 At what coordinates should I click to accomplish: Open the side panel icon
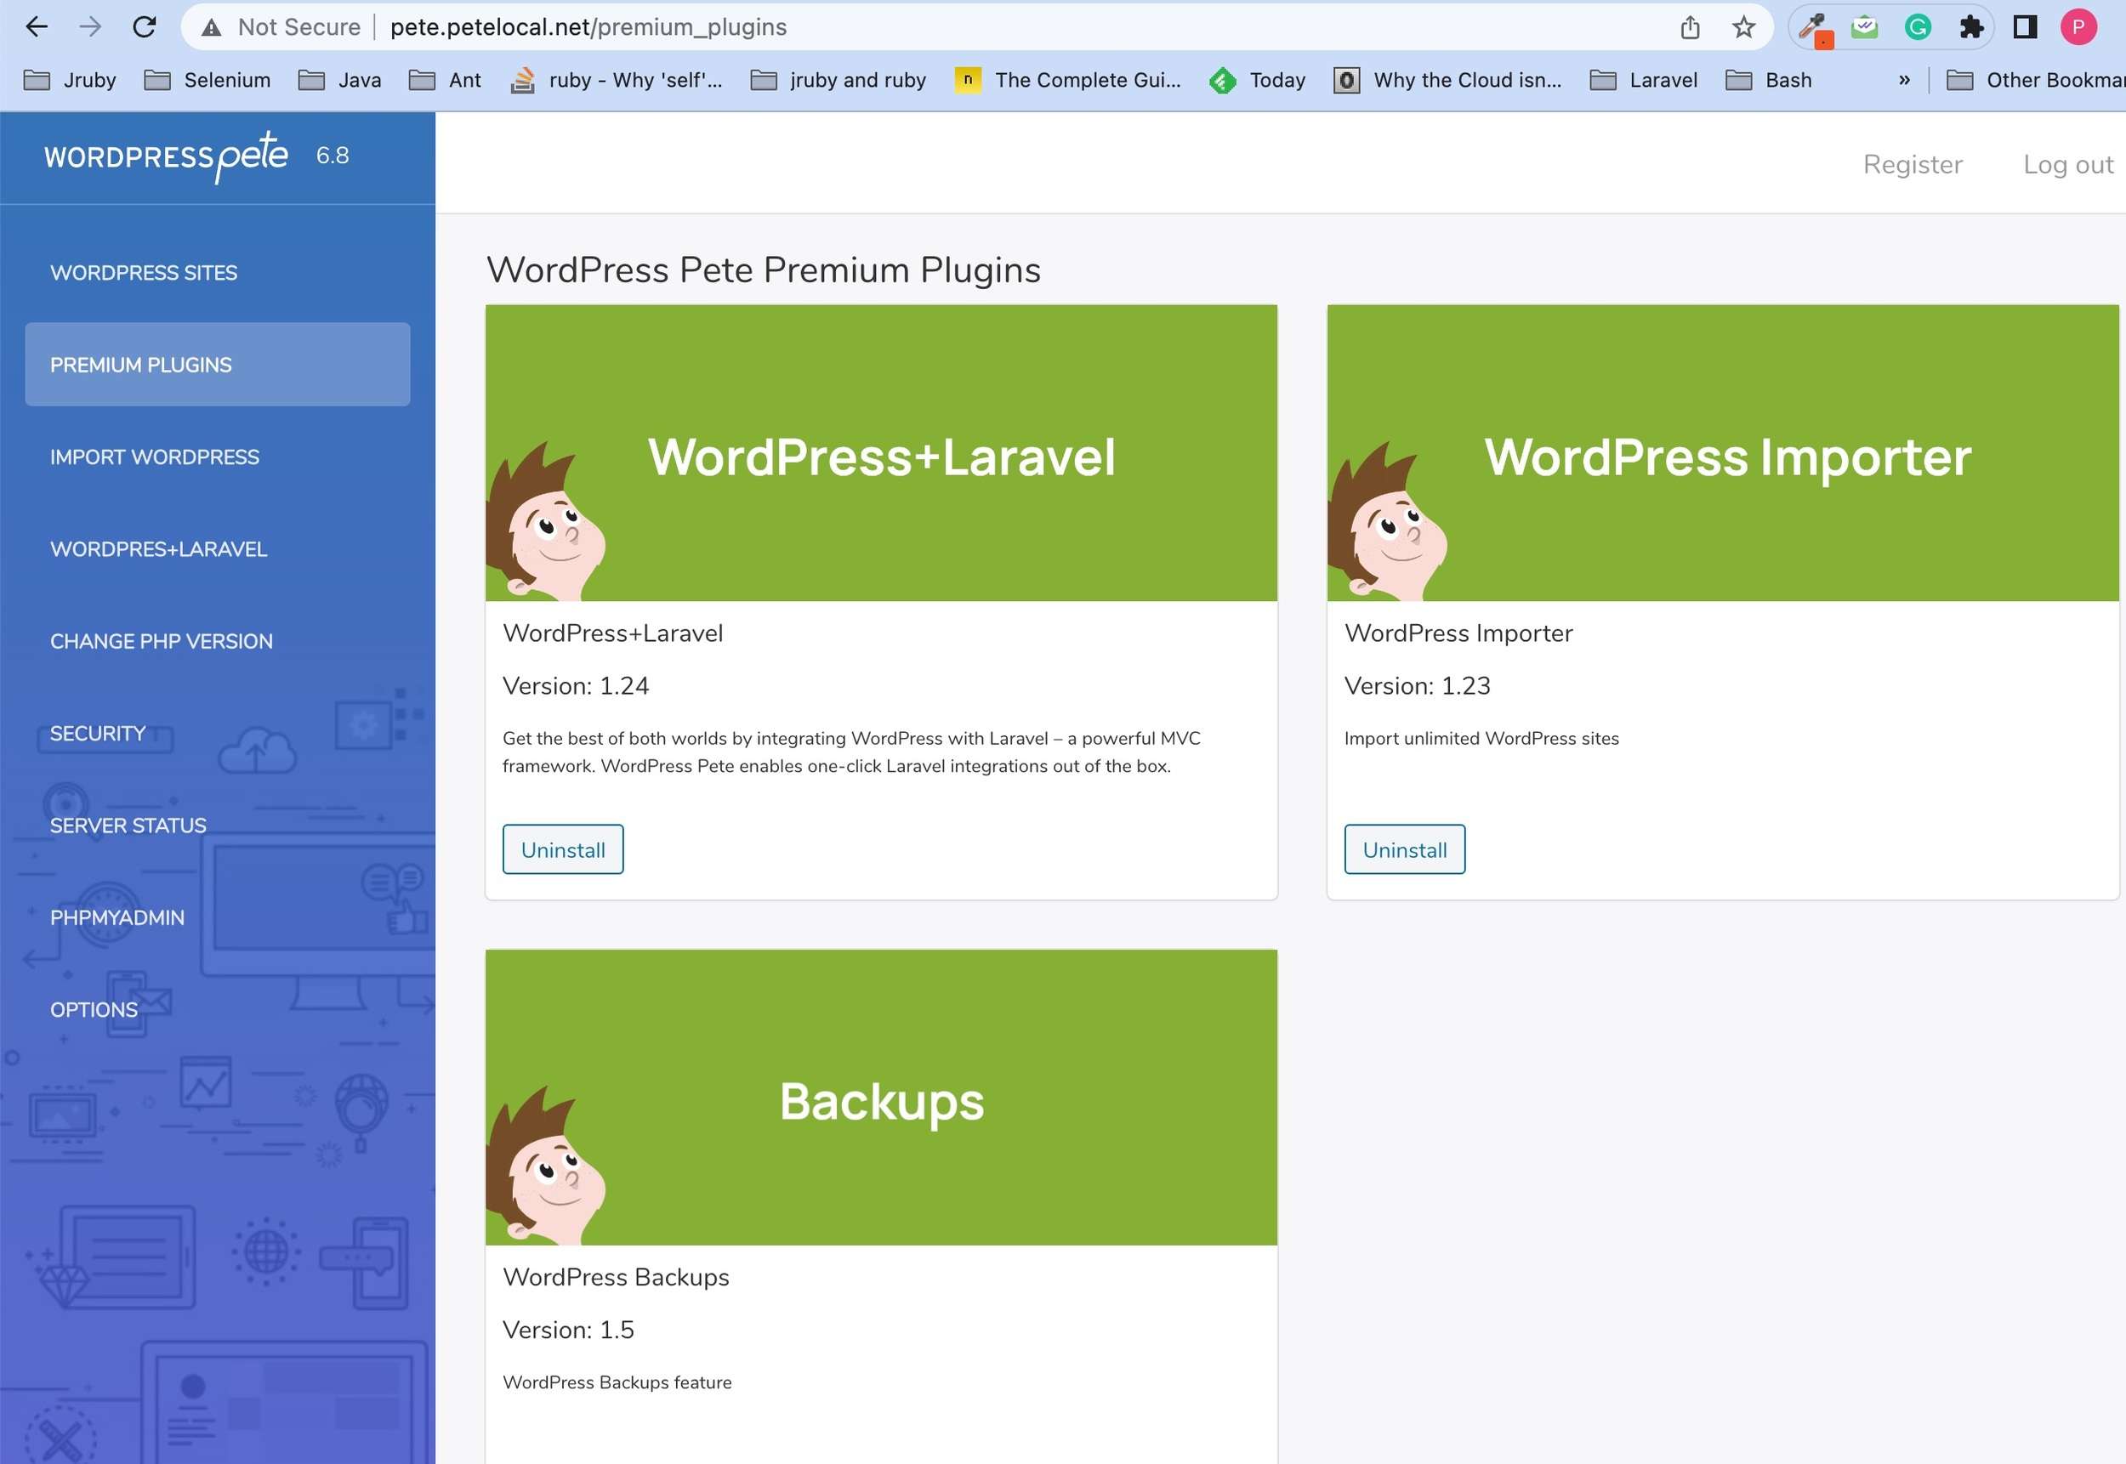[x=2025, y=27]
